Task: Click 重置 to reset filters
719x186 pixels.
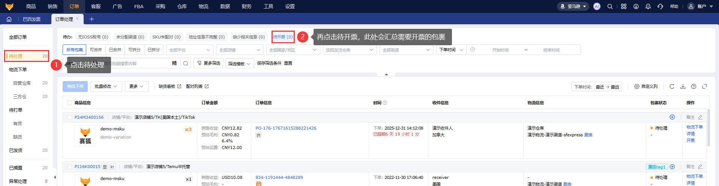Action: (288, 63)
